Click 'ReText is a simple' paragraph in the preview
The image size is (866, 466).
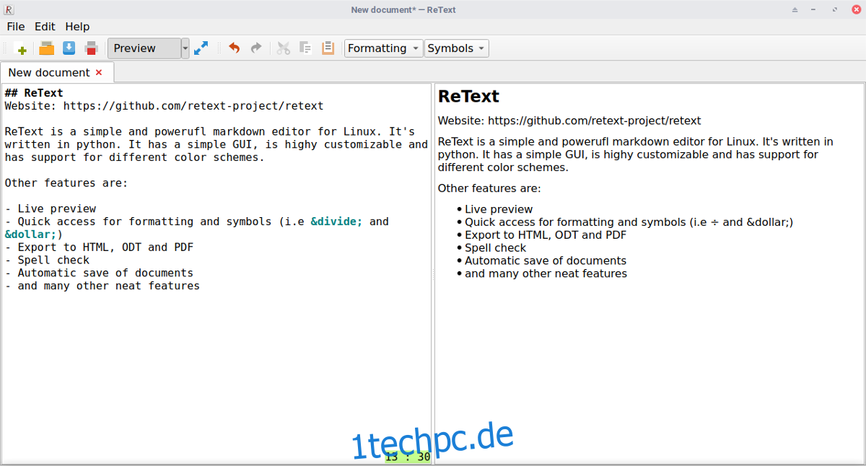coord(636,154)
